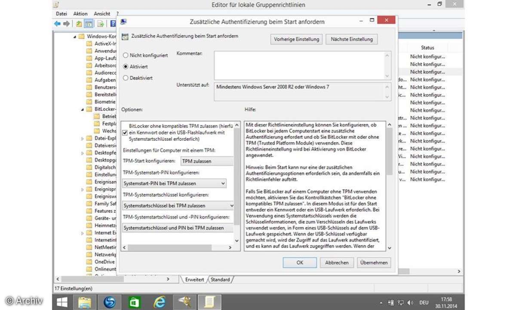Open the keys icon app on taskbar
Image resolution: width=516 pixels, height=310 pixels.
pos(185,302)
